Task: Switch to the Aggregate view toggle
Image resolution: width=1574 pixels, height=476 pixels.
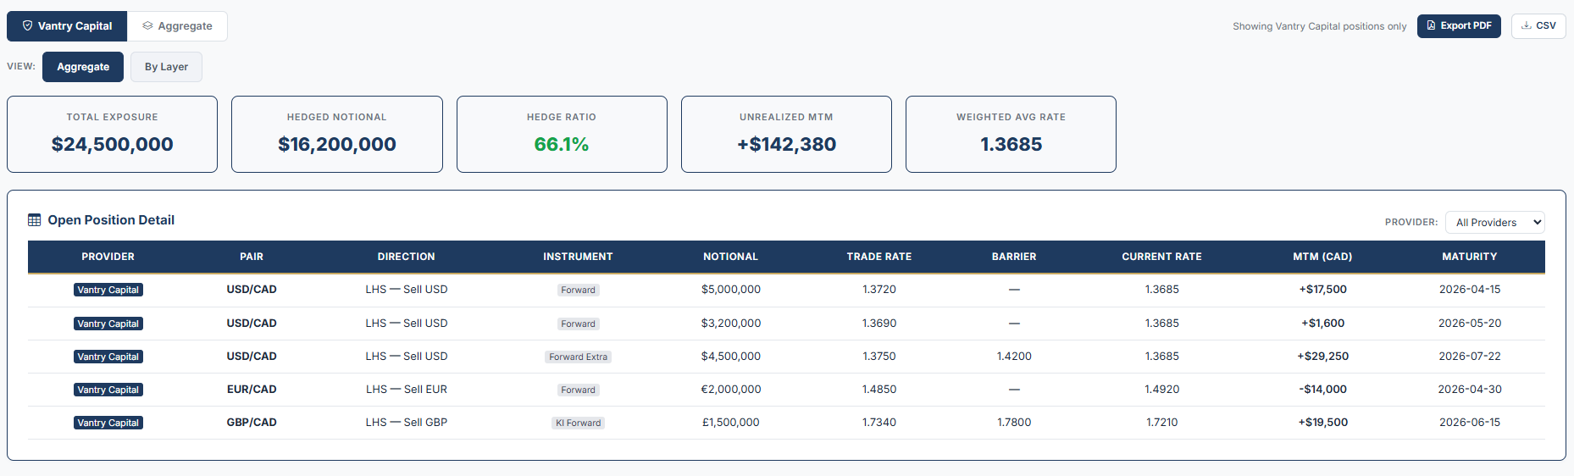Action: (83, 67)
